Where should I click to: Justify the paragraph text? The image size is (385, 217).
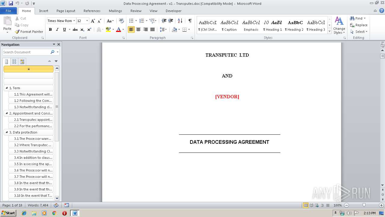pyautogui.click(x=152, y=30)
